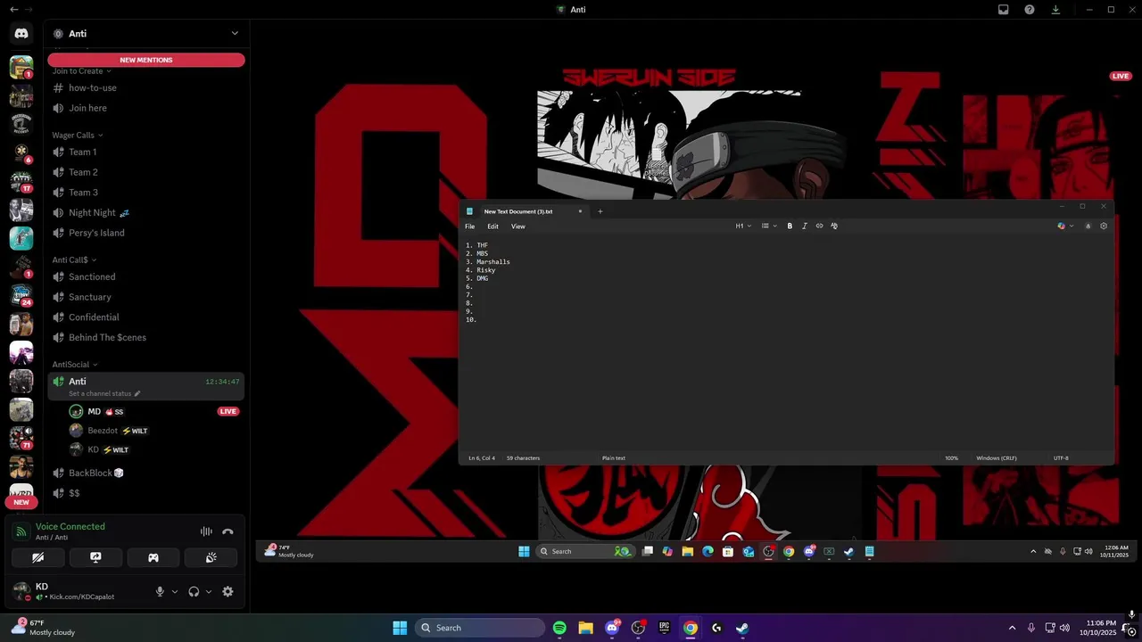The width and height of the screenshot is (1142, 642).
Task: Open File Explorer from bottom taskbar
Action: tap(585, 628)
